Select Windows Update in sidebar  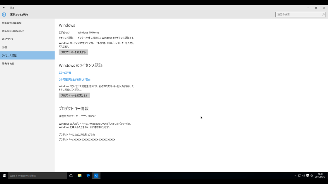click(x=27, y=23)
